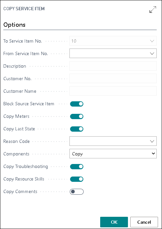Enable the Copy Comments toggle
162x229 pixels.
pos(77,192)
